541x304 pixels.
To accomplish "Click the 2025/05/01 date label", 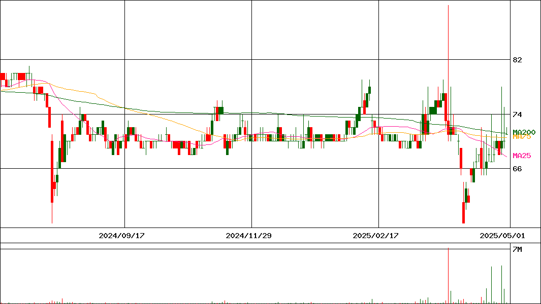I will pos(502,236).
